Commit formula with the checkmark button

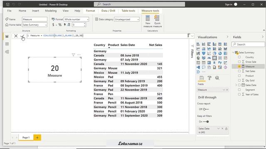tap(22, 36)
